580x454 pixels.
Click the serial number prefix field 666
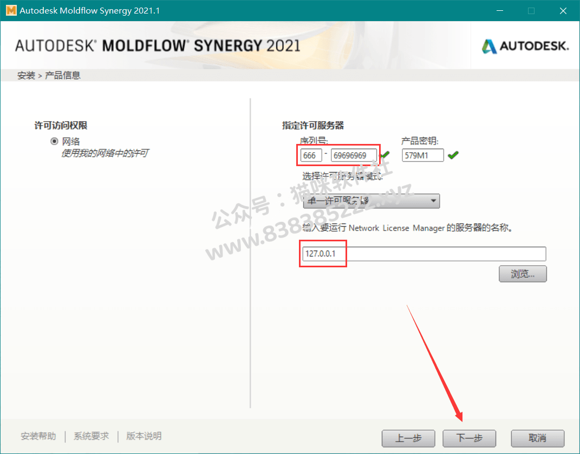click(311, 155)
